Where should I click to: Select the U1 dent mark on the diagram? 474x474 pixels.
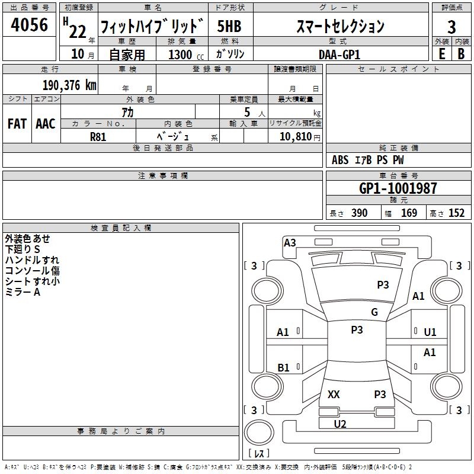(x=430, y=332)
